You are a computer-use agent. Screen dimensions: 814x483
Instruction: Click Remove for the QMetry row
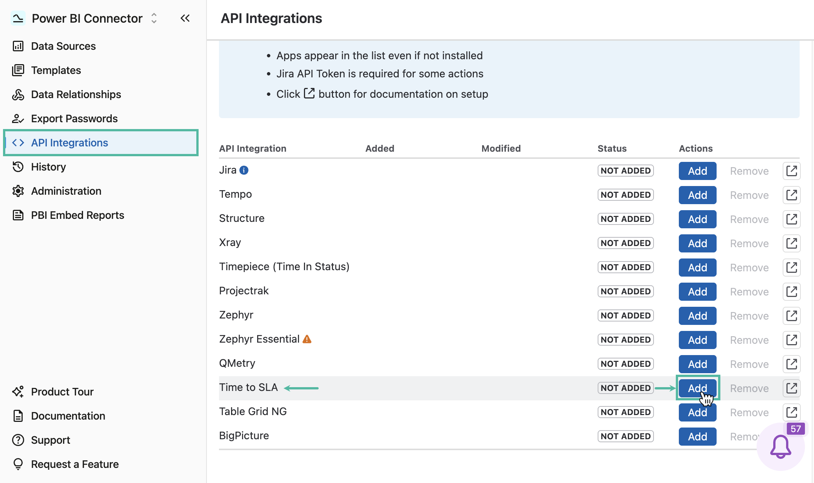coord(749,364)
